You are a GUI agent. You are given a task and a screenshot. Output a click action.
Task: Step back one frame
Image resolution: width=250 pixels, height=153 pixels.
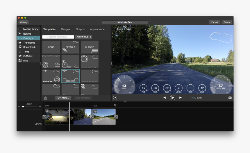point(165,98)
